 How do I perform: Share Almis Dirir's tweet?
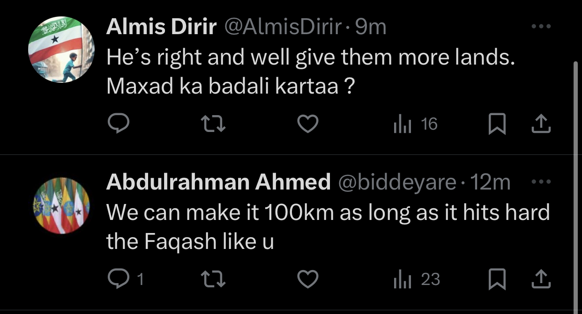(541, 124)
